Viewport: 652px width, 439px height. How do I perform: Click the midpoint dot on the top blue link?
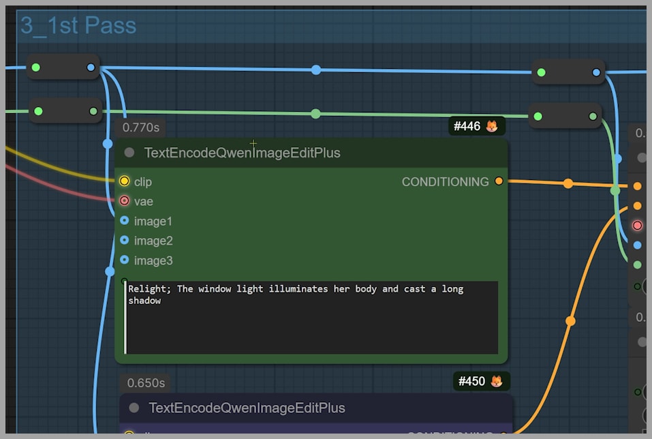[x=316, y=70]
